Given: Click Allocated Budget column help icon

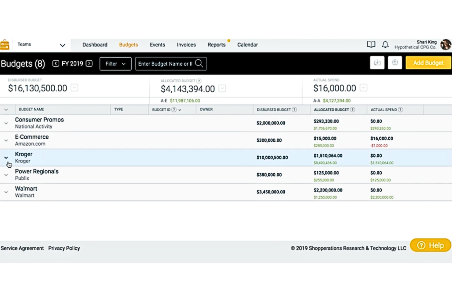Looking at the screenshot, I should click(352, 110).
